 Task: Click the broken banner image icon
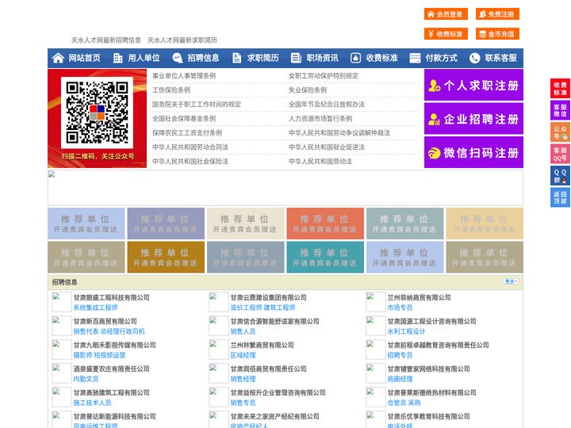pos(52,174)
